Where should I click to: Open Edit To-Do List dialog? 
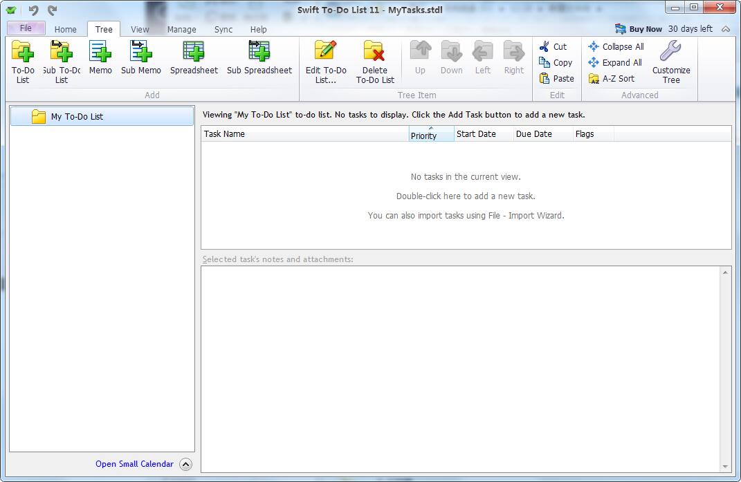click(x=326, y=62)
